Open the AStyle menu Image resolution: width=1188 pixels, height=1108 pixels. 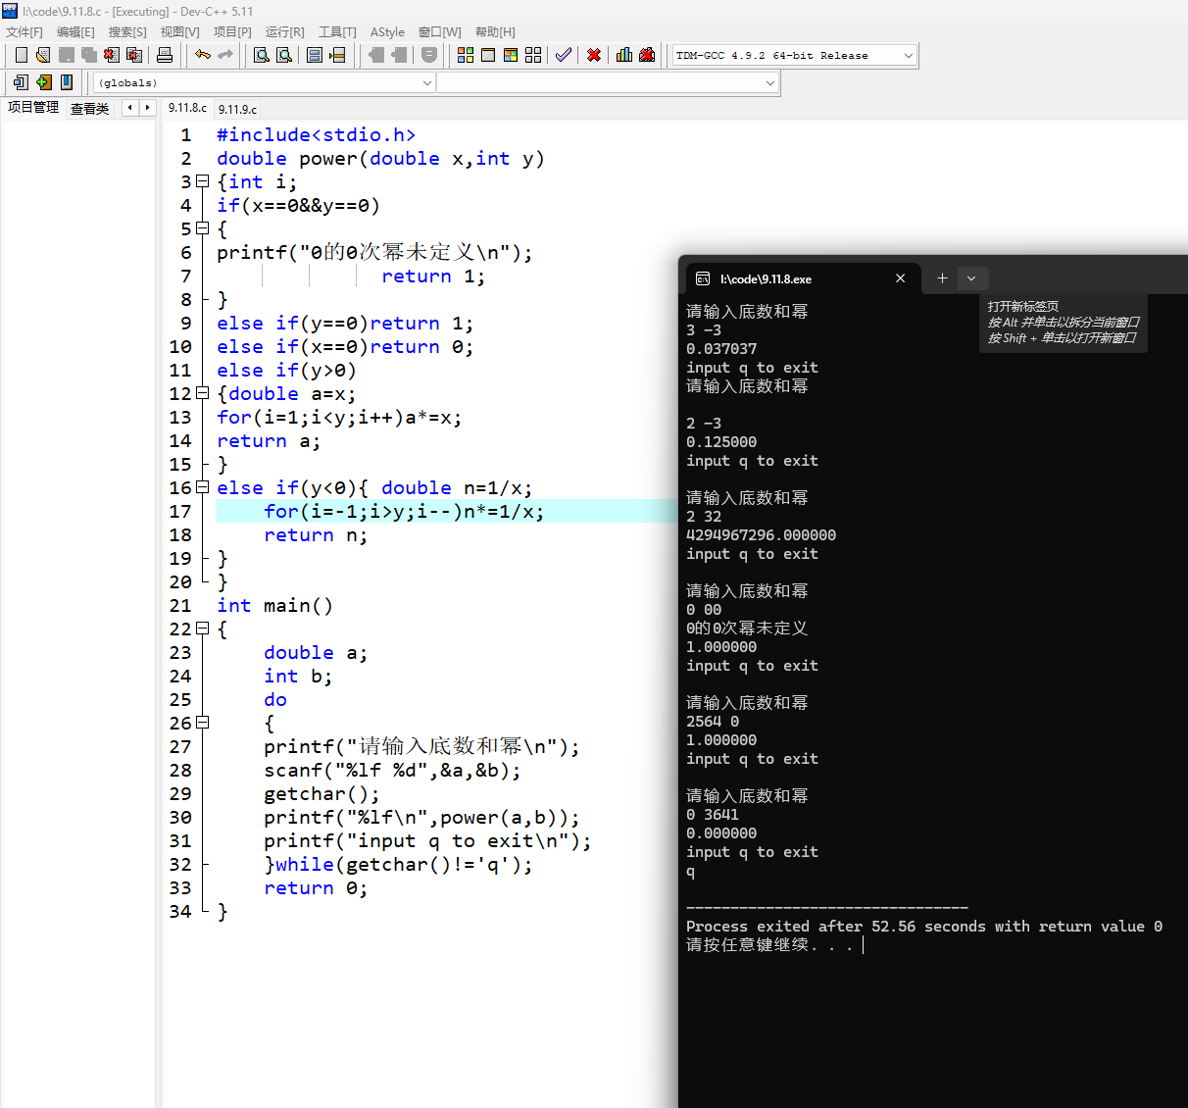click(x=387, y=32)
